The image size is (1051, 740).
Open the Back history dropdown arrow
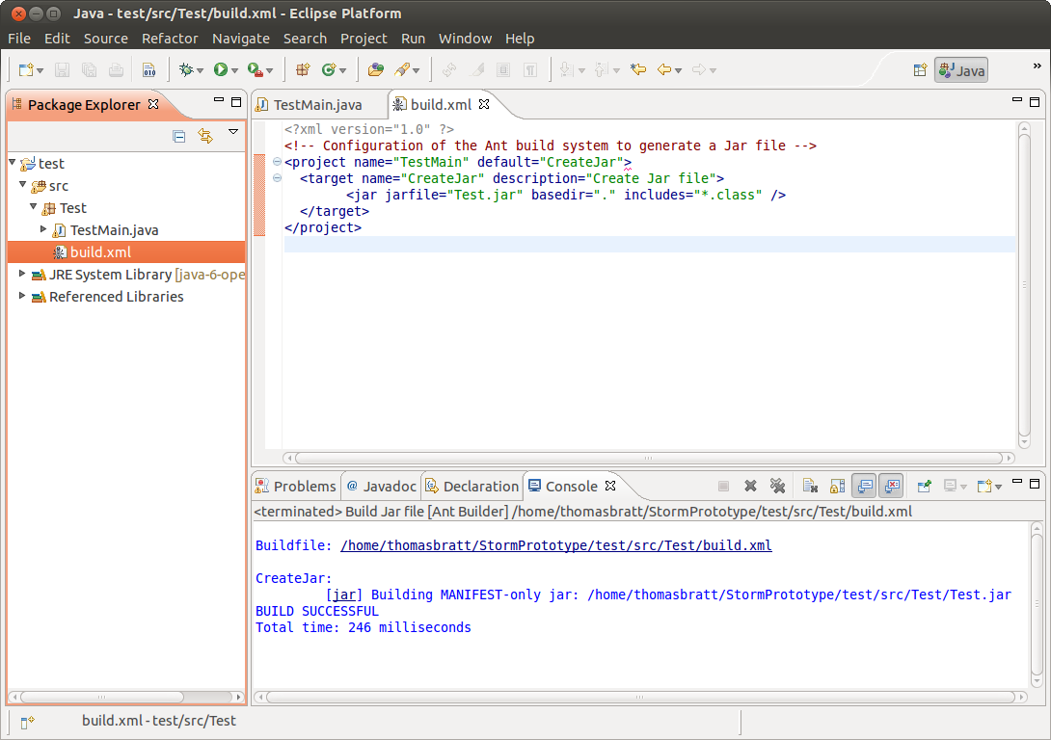tap(678, 70)
